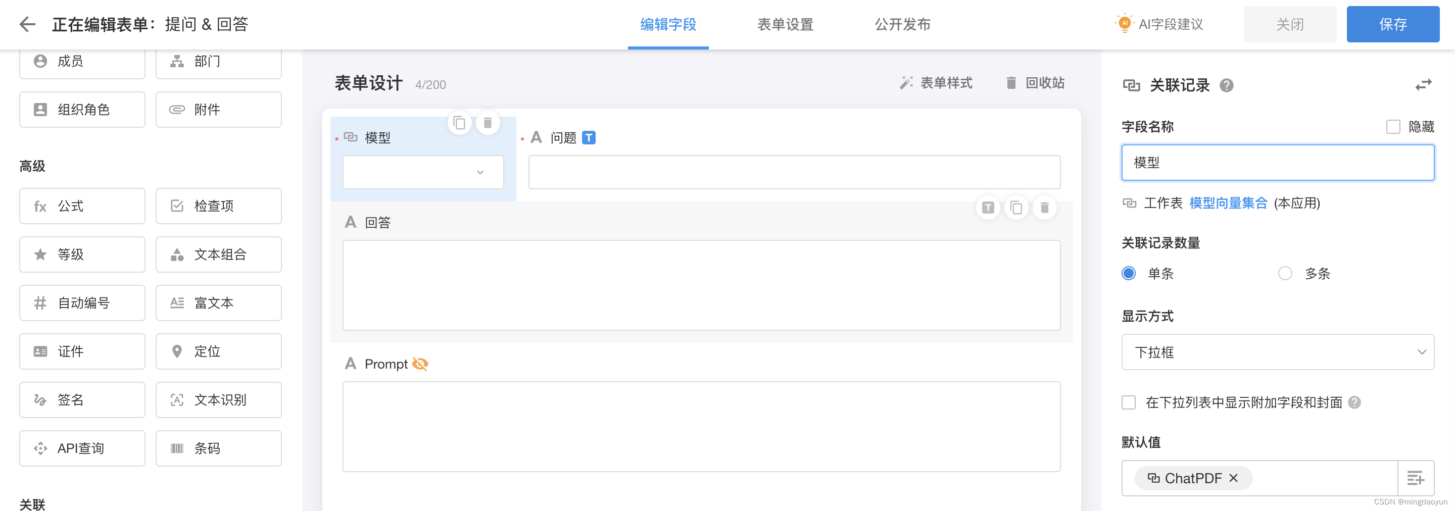The width and height of the screenshot is (1455, 511).
Task: Open default value field picker icon
Action: click(x=1416, y=478)
